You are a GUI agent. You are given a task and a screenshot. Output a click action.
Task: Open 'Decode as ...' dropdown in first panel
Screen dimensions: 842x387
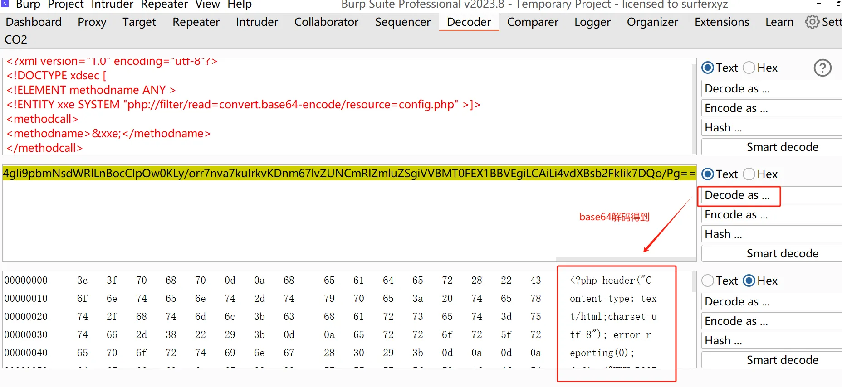pos(772,89)
